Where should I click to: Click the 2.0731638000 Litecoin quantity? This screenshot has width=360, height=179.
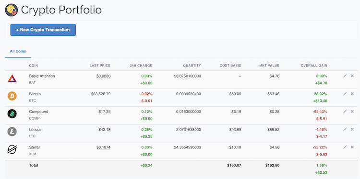(x=189, y=130)
